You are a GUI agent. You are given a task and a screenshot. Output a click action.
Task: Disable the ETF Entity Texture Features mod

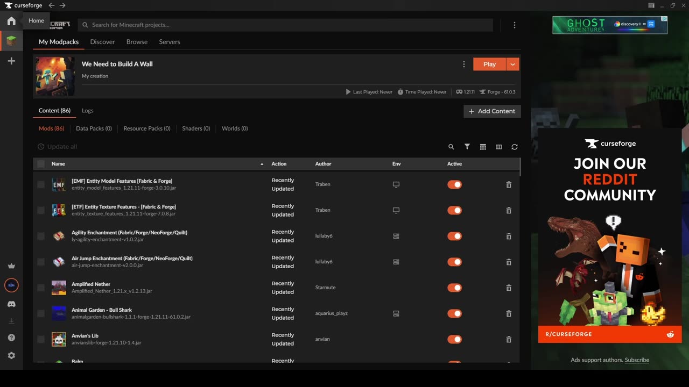[x=455, y=210]
